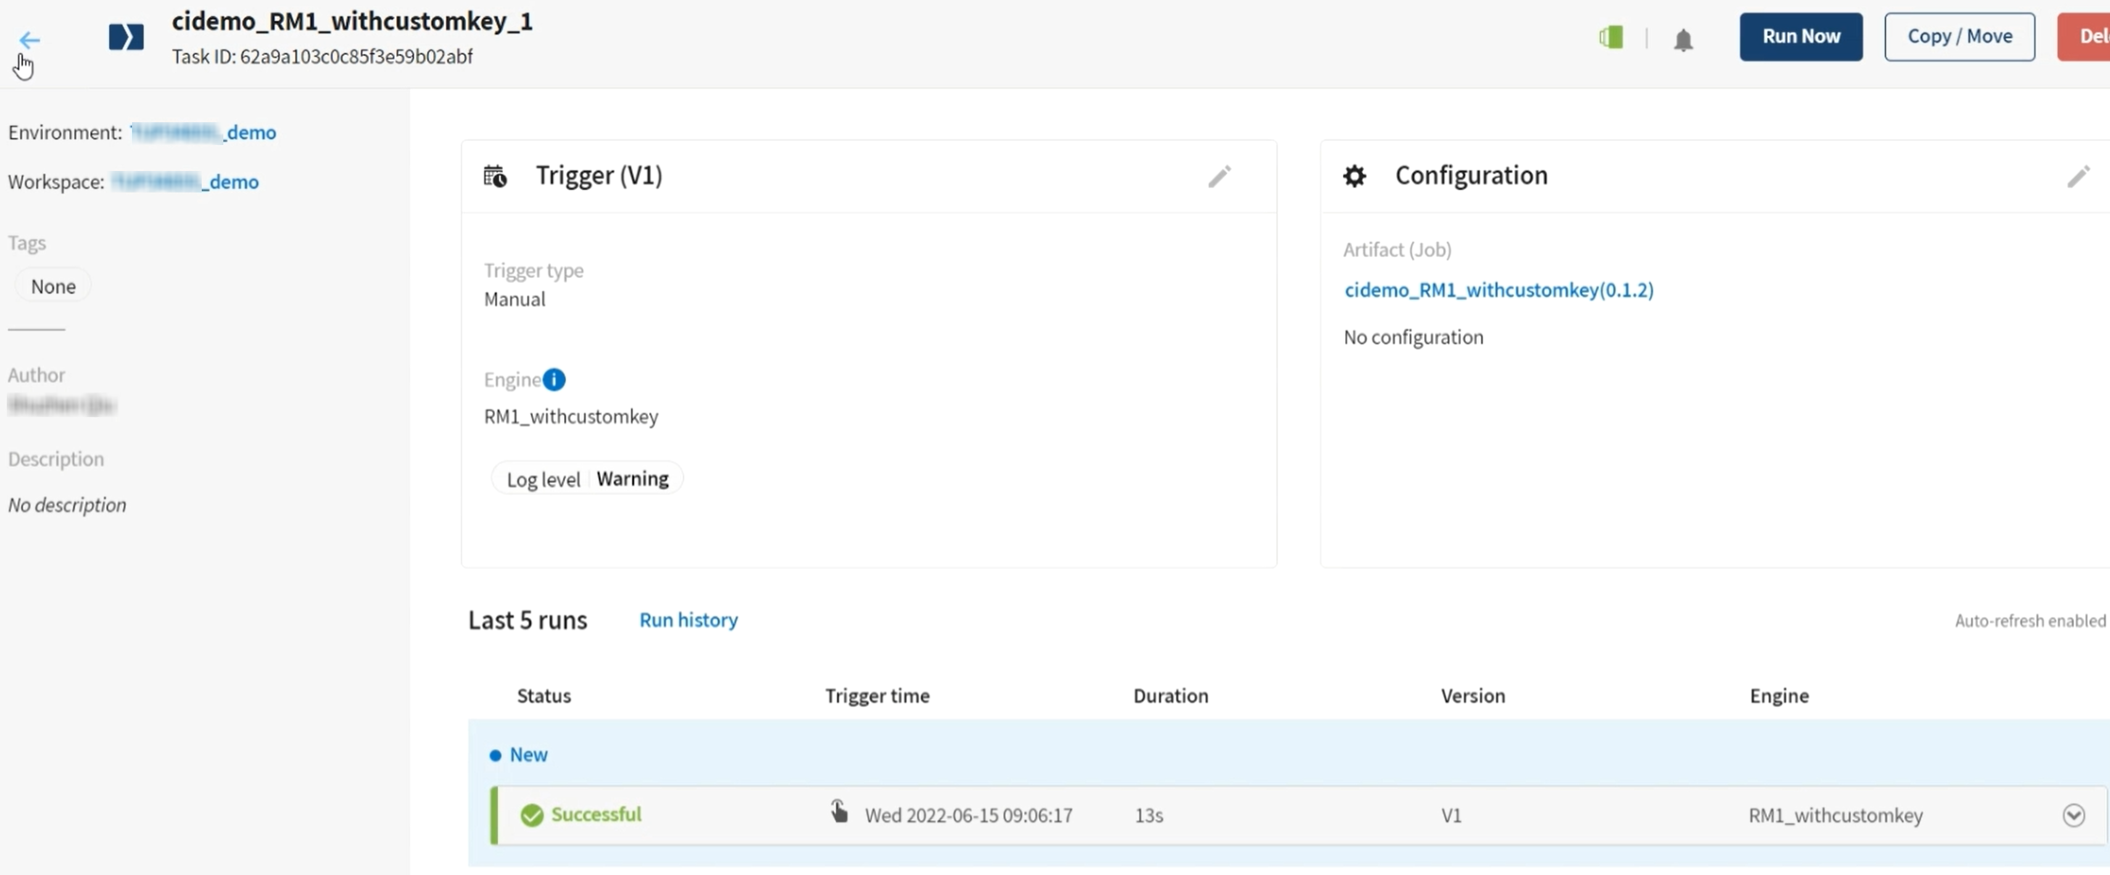This screenshot has height=875, width=2110.
Task: Open the Run history link
Action: point(688,620)
